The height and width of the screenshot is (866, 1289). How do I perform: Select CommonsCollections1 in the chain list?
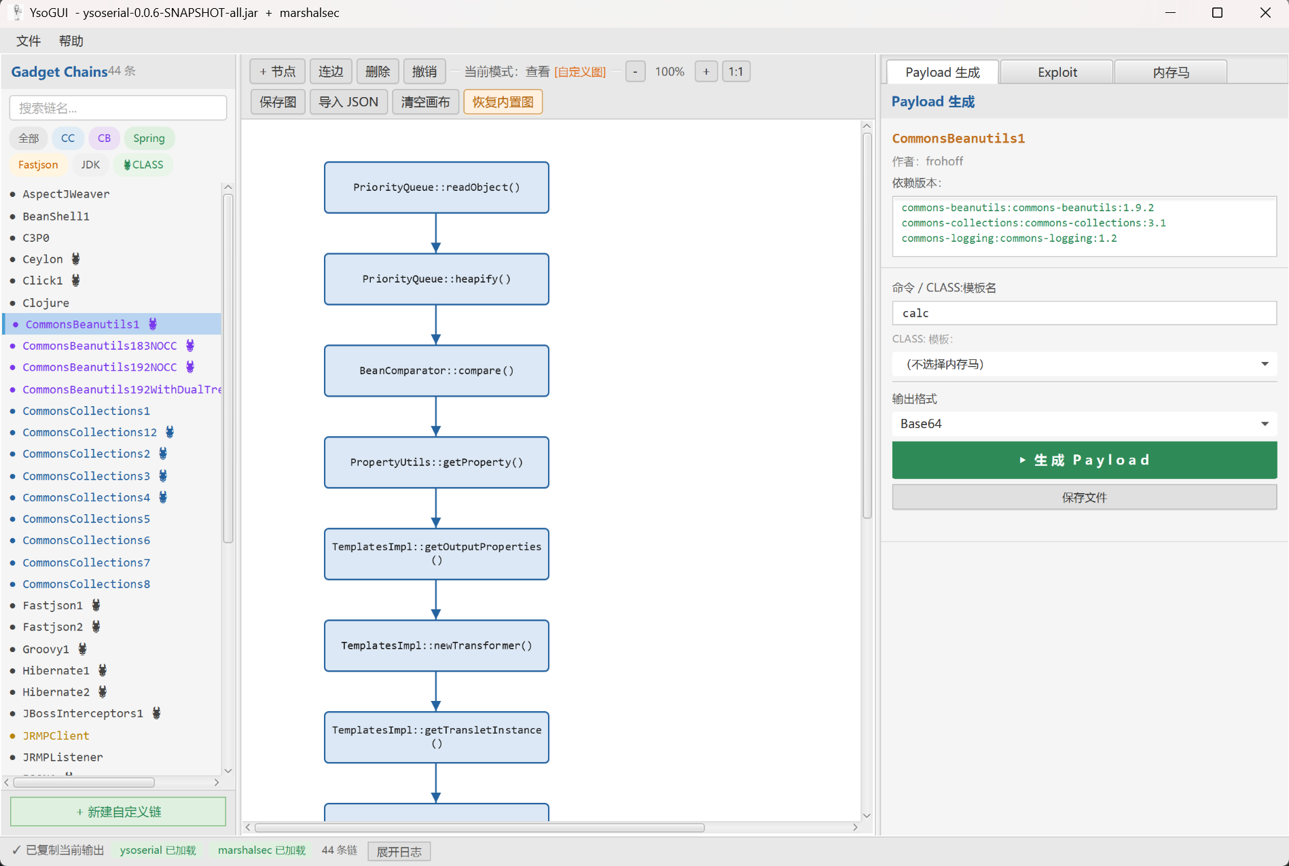pos(112,410)
